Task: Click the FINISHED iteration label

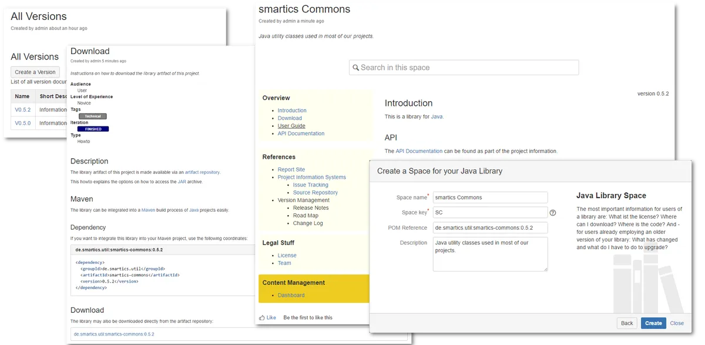Action: (93, 129)
